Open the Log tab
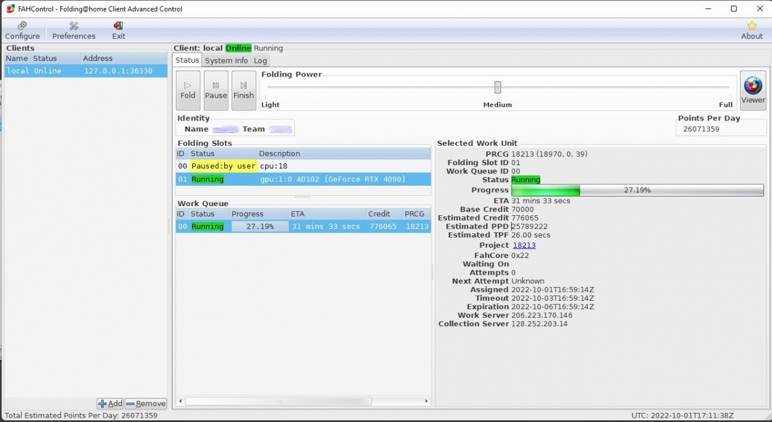The image size is (772, 422). [x=260, y=60]
